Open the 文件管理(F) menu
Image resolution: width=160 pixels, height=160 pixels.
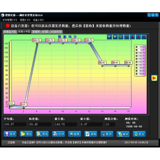click(x=10, y=20)
